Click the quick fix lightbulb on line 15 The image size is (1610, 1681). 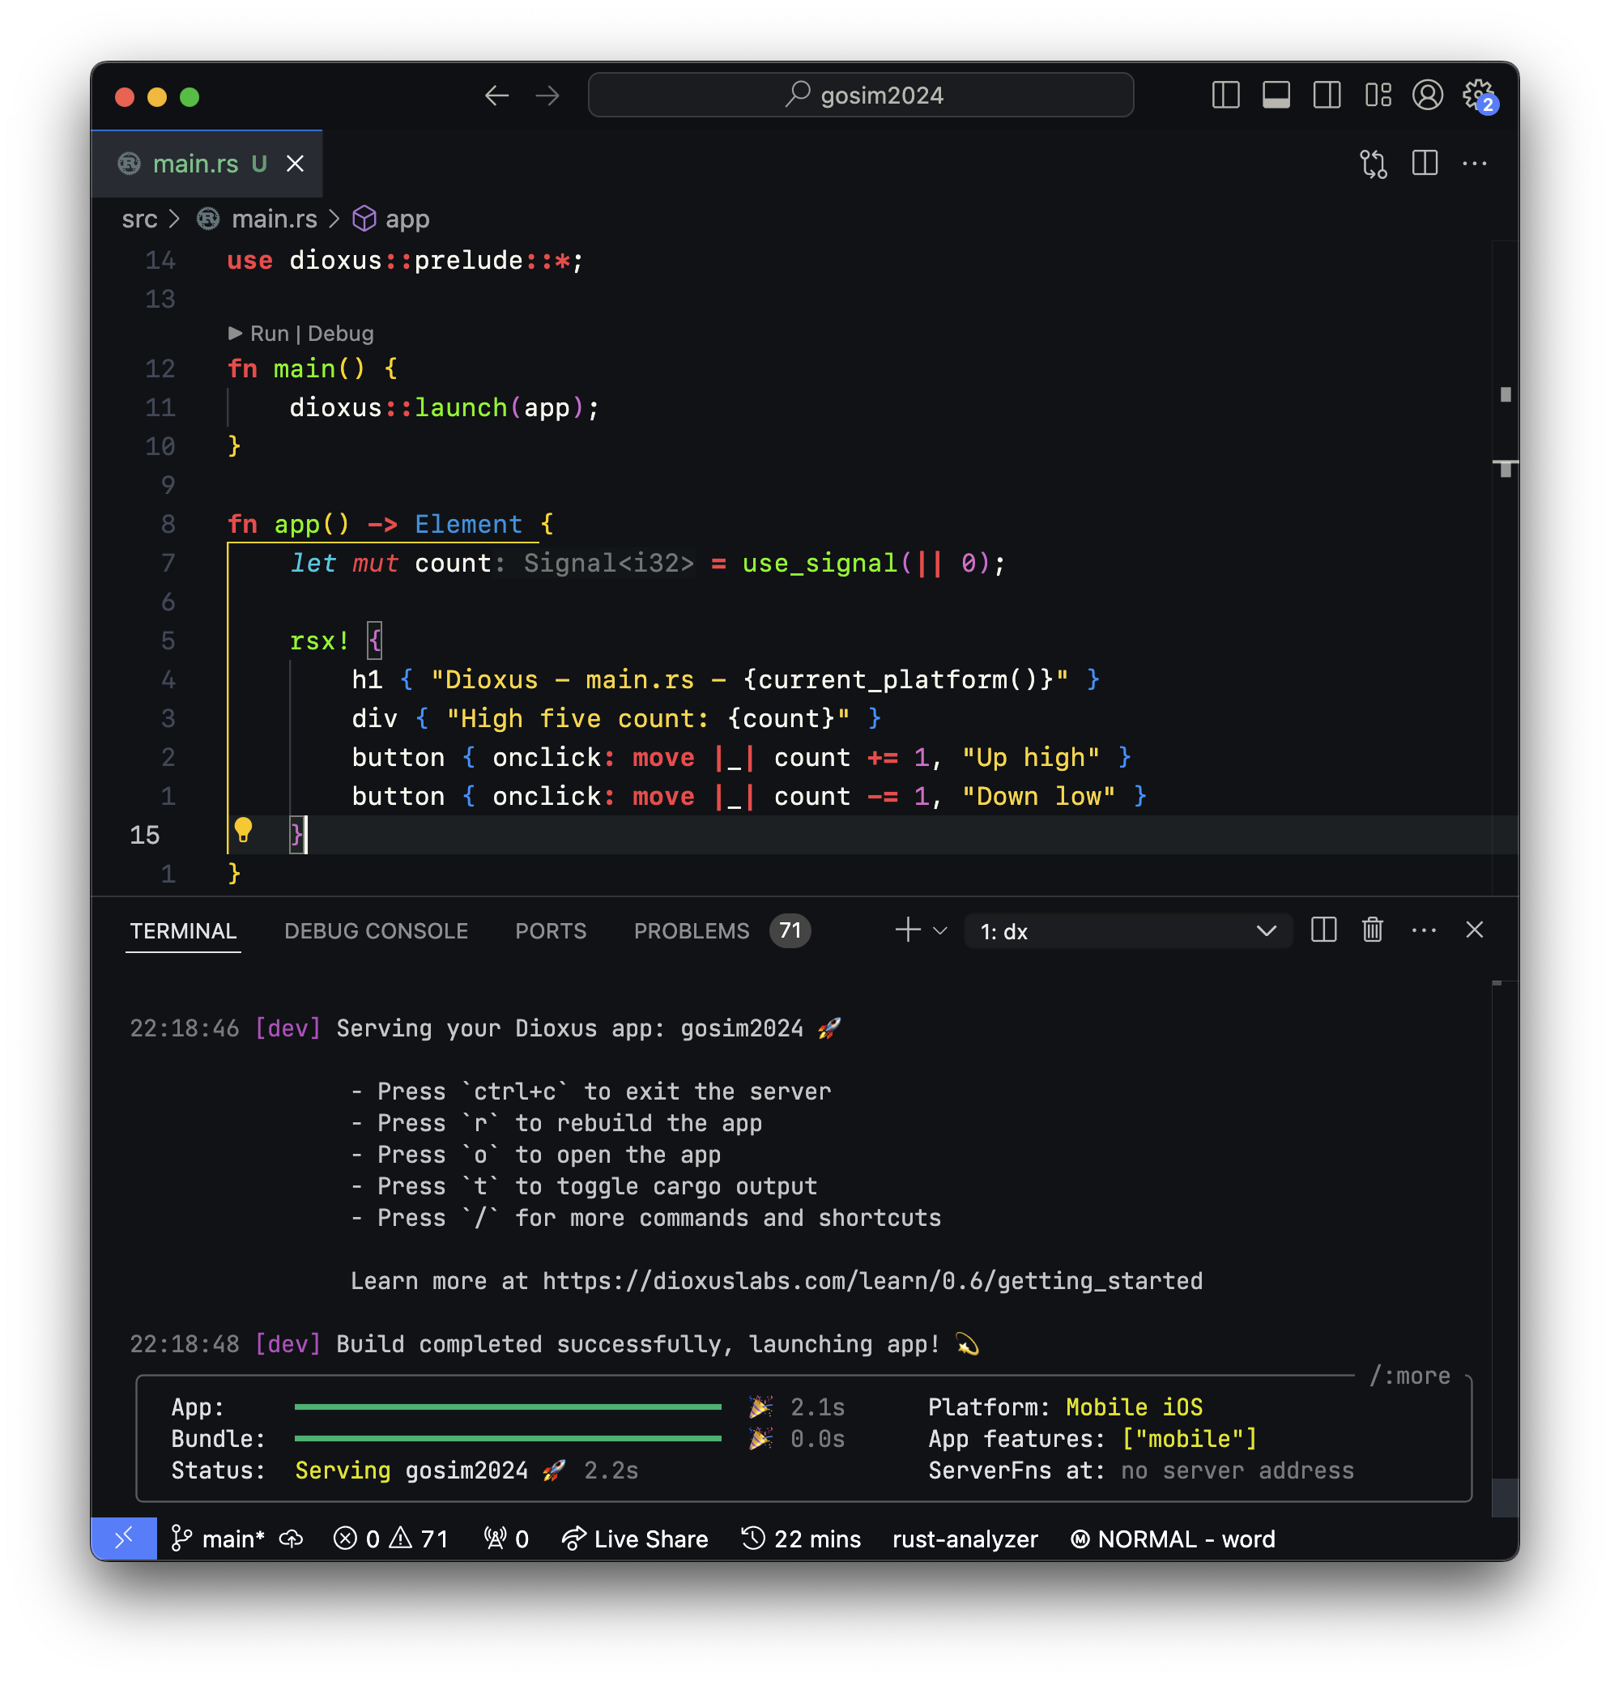click(245, 832)
